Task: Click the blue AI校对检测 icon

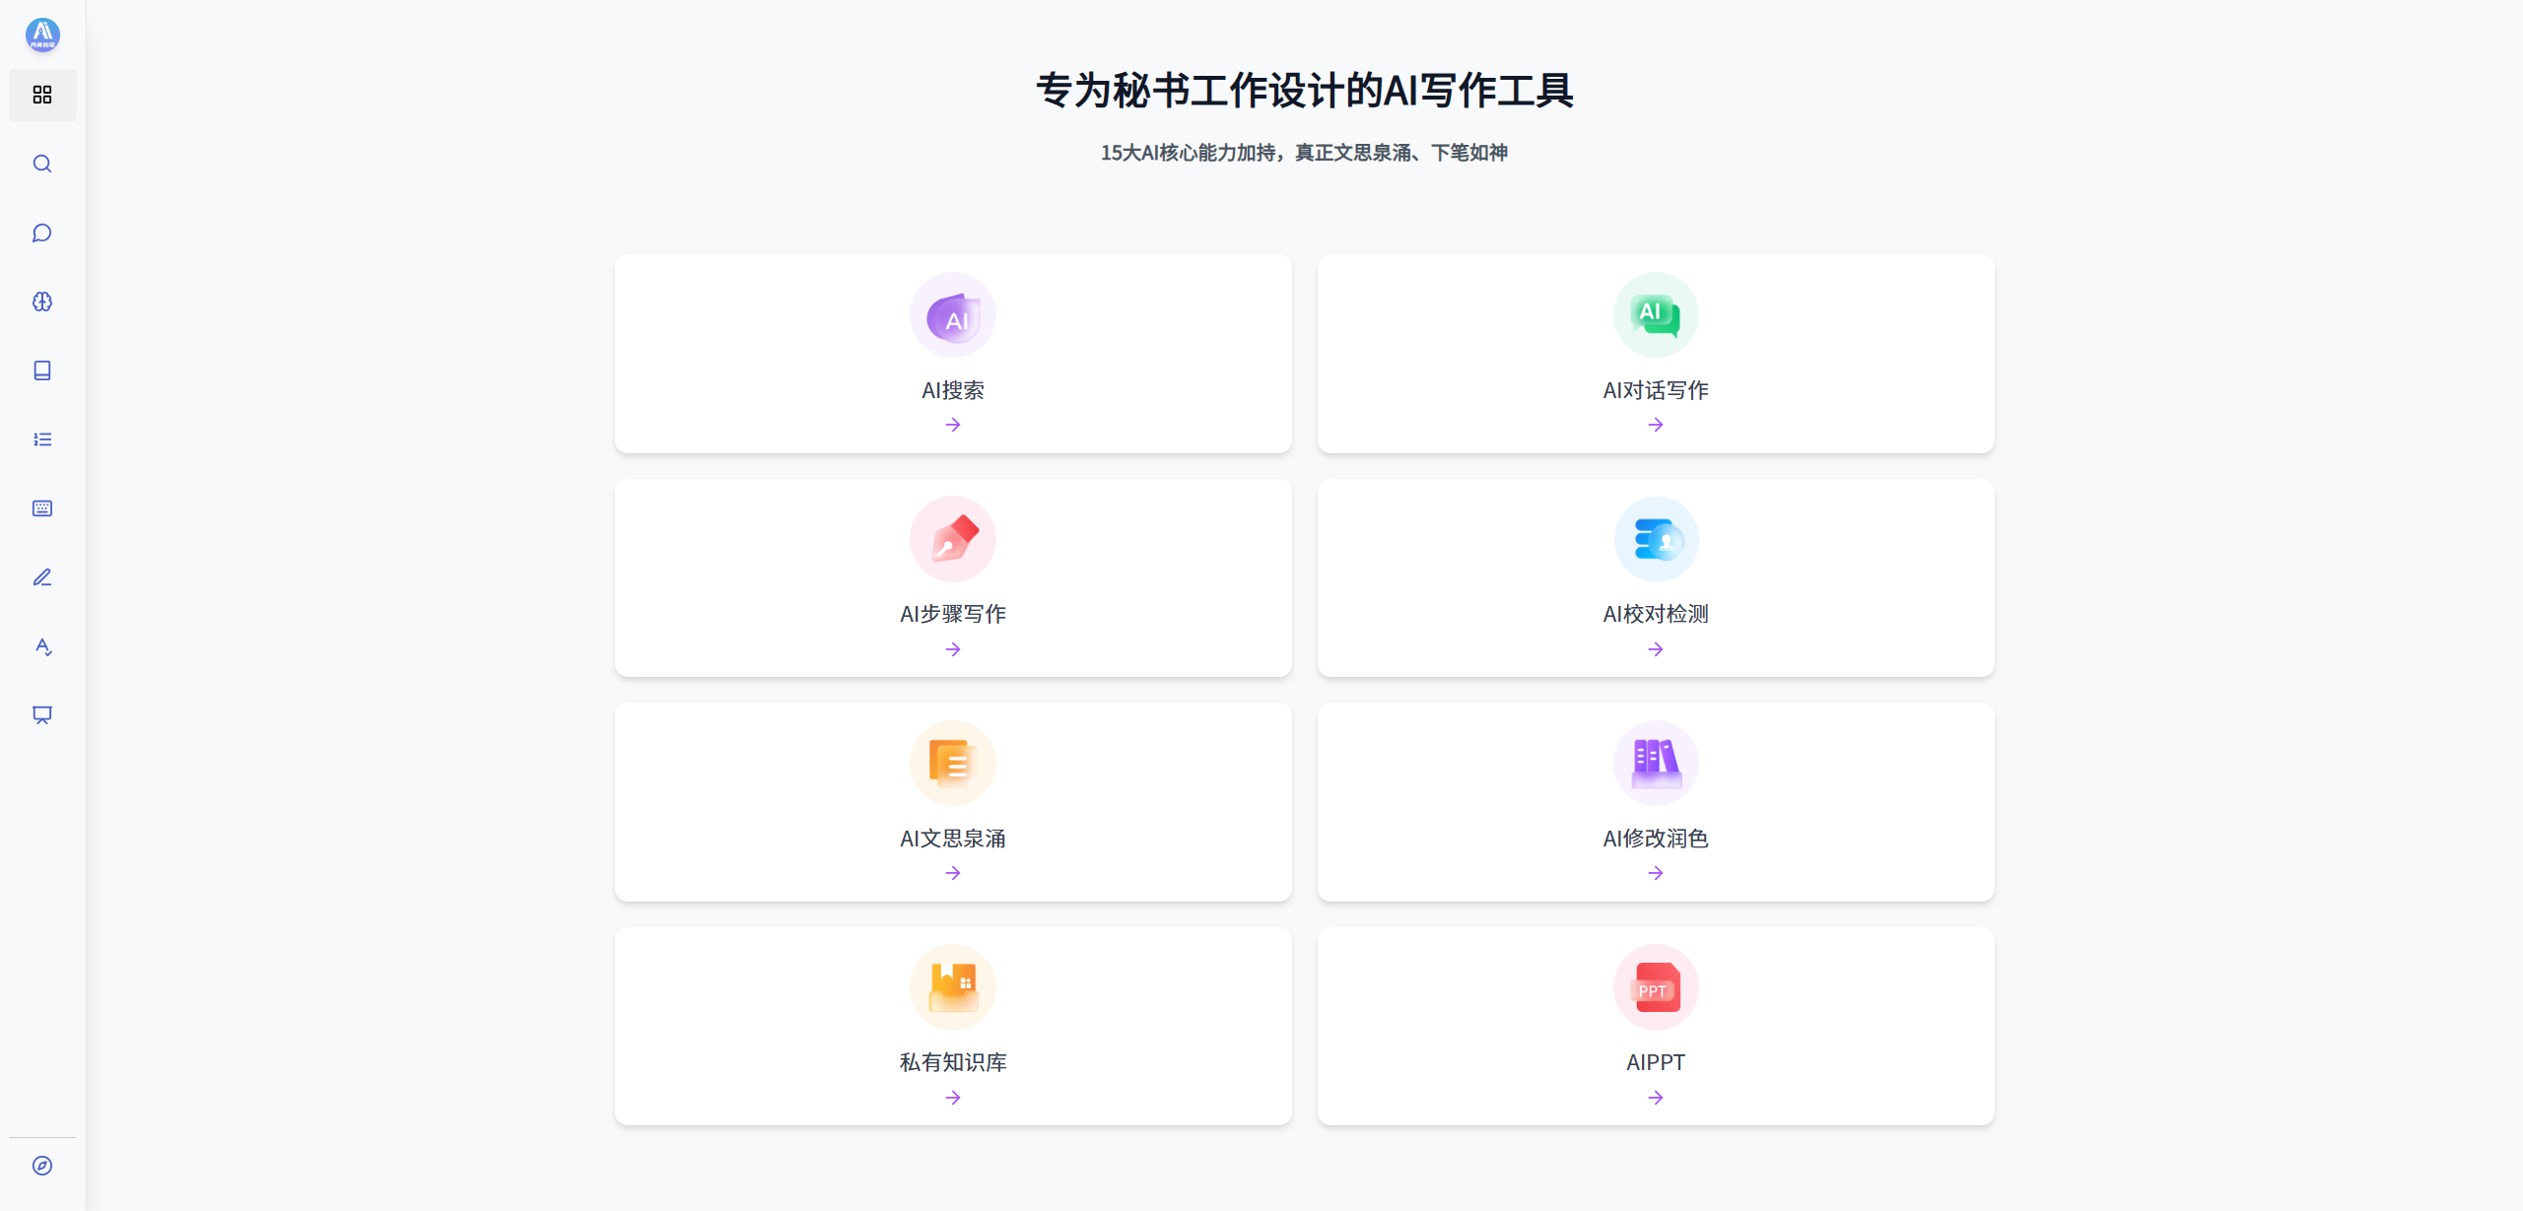Action: pos(1656,539)
